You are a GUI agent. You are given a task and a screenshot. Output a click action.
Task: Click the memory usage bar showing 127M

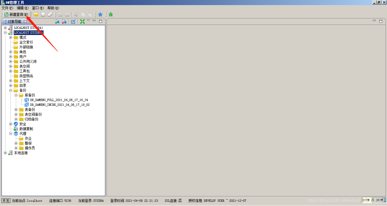click(372, 200)
